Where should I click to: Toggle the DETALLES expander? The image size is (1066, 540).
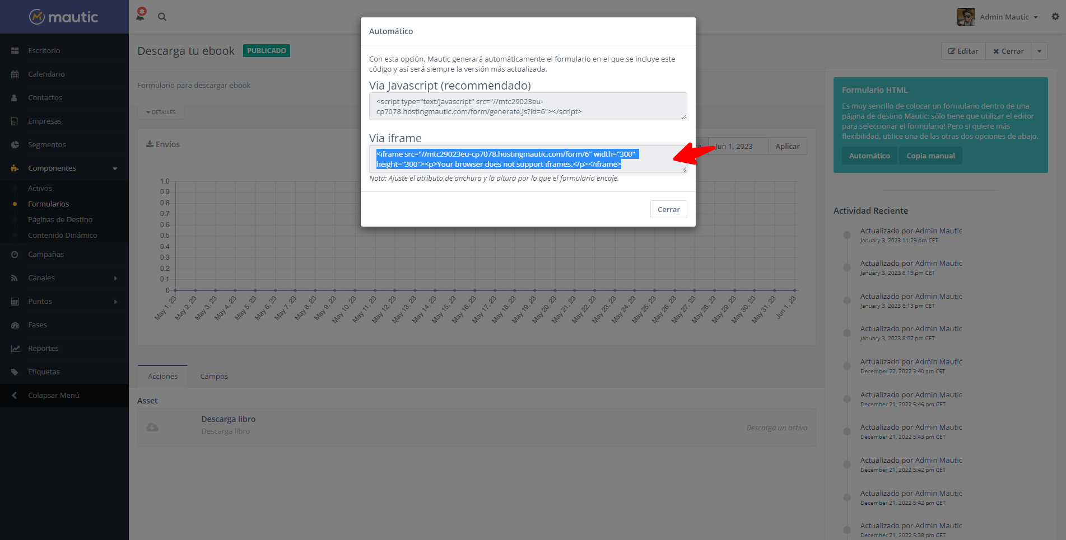click(161, 112)
